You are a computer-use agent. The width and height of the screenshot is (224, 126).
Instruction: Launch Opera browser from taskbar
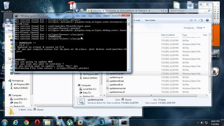tap(37, 122)
